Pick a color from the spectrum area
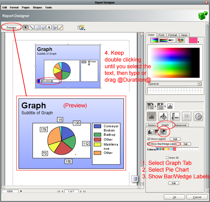This screenshot has height=202, width=210. point(175,63)
